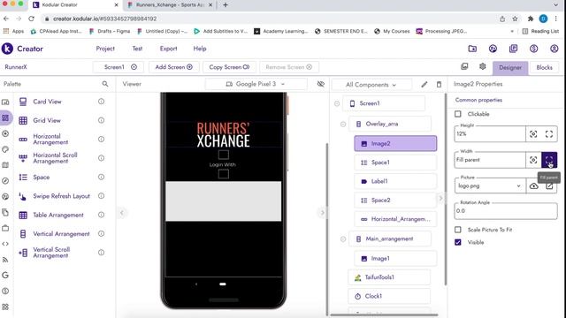Open the Project menu
The width and height of the screenshot is (566, 318).
point(105,49)
